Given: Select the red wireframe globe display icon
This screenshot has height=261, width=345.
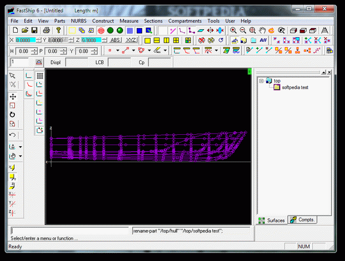Looking at the screenshot, I should [x=101, y=30].
